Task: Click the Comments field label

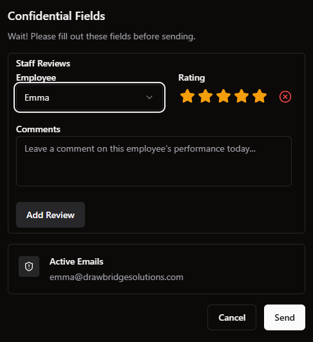Action: [x=38, y=129]
